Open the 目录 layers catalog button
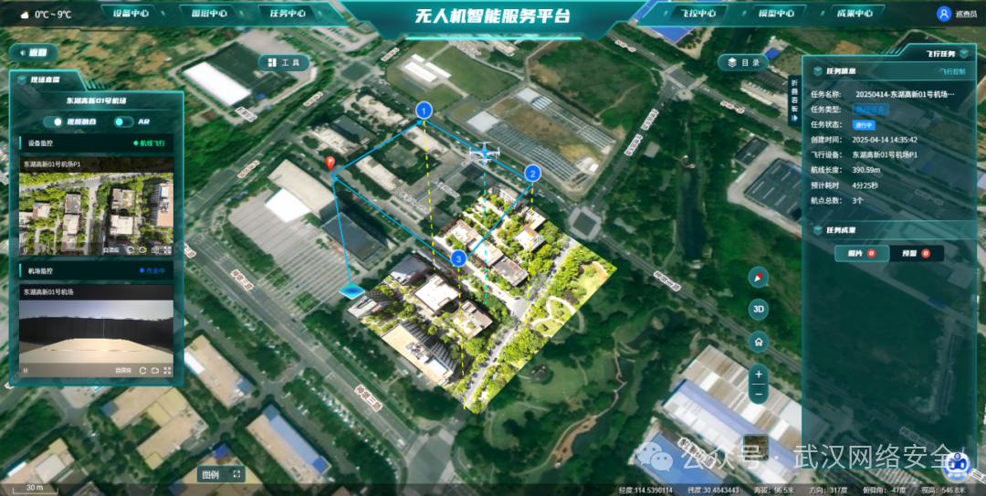 point(744,62)
